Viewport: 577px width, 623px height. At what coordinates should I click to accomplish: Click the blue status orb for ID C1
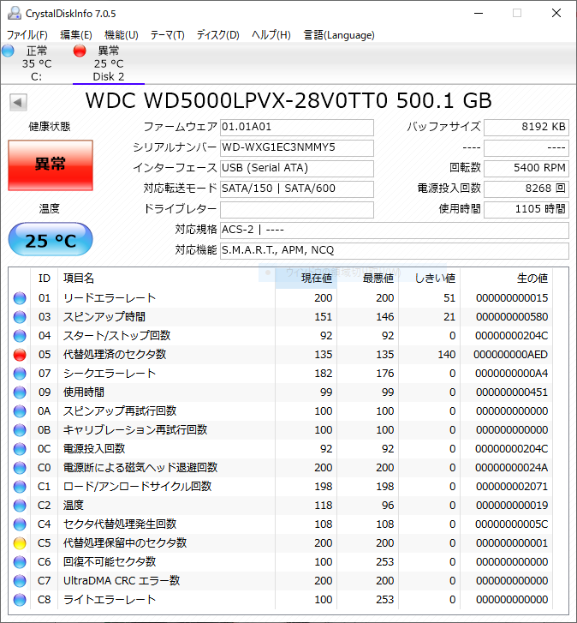[20, 487]
